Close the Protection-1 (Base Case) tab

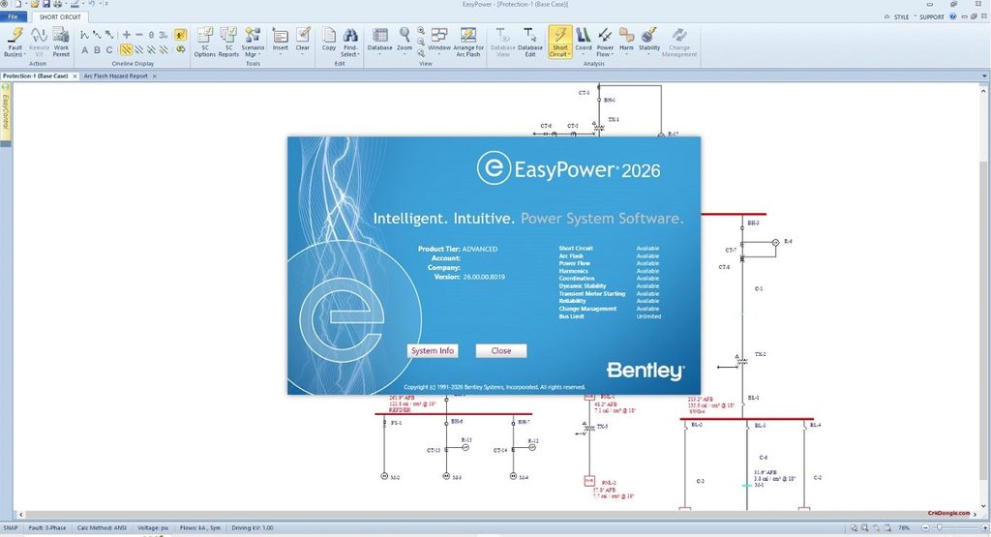[x=75, y=75]
